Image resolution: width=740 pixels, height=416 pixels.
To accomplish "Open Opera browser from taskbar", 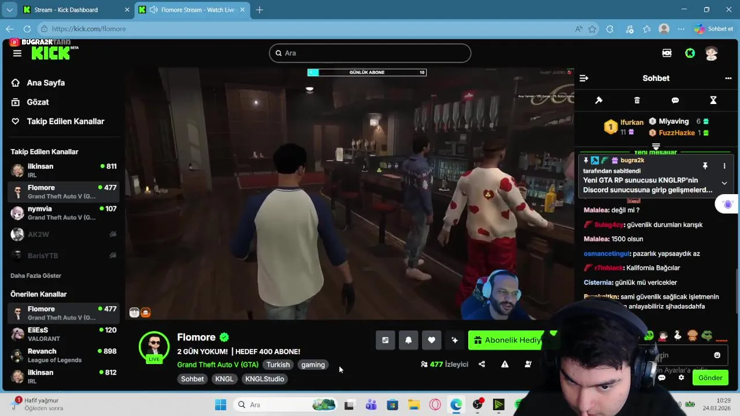I will pyautogui.click(x=435, y=405).
